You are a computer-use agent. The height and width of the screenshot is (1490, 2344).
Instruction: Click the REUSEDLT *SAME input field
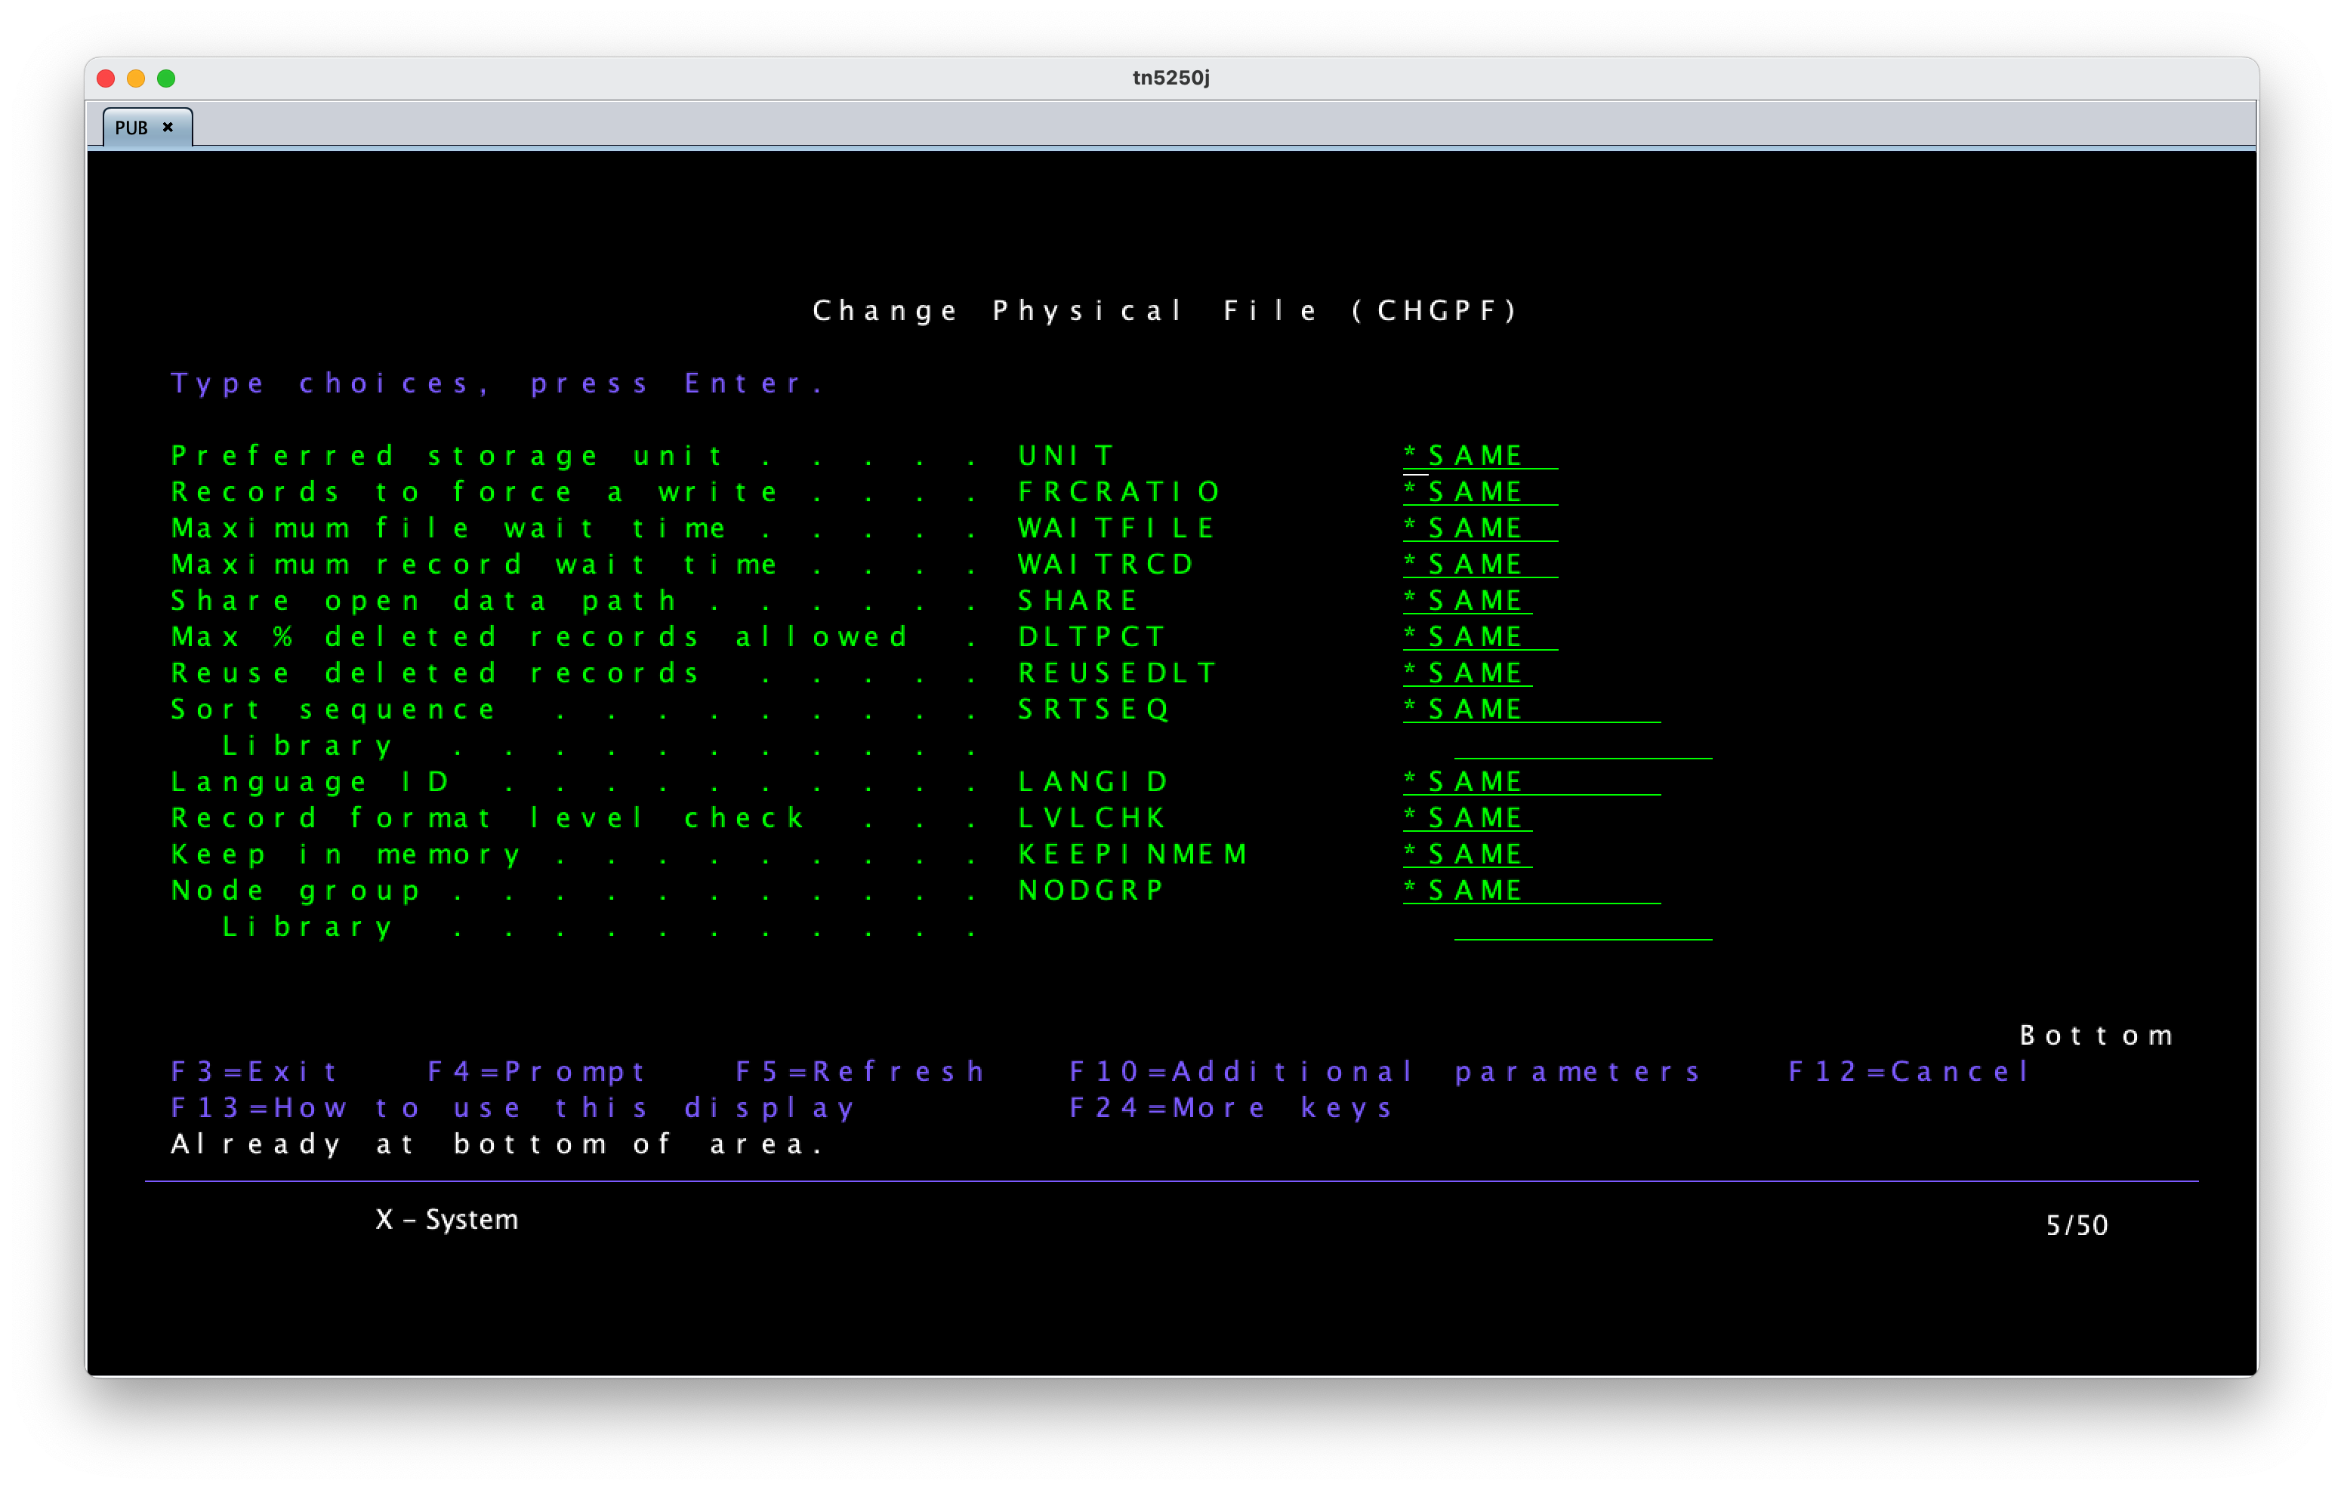(1467, 673)
